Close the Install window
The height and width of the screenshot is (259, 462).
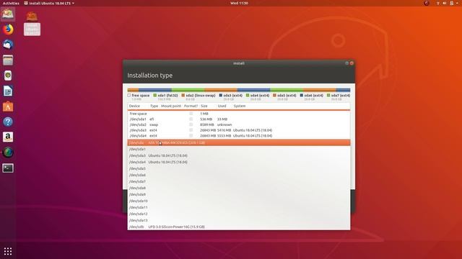tap(352, 63)
